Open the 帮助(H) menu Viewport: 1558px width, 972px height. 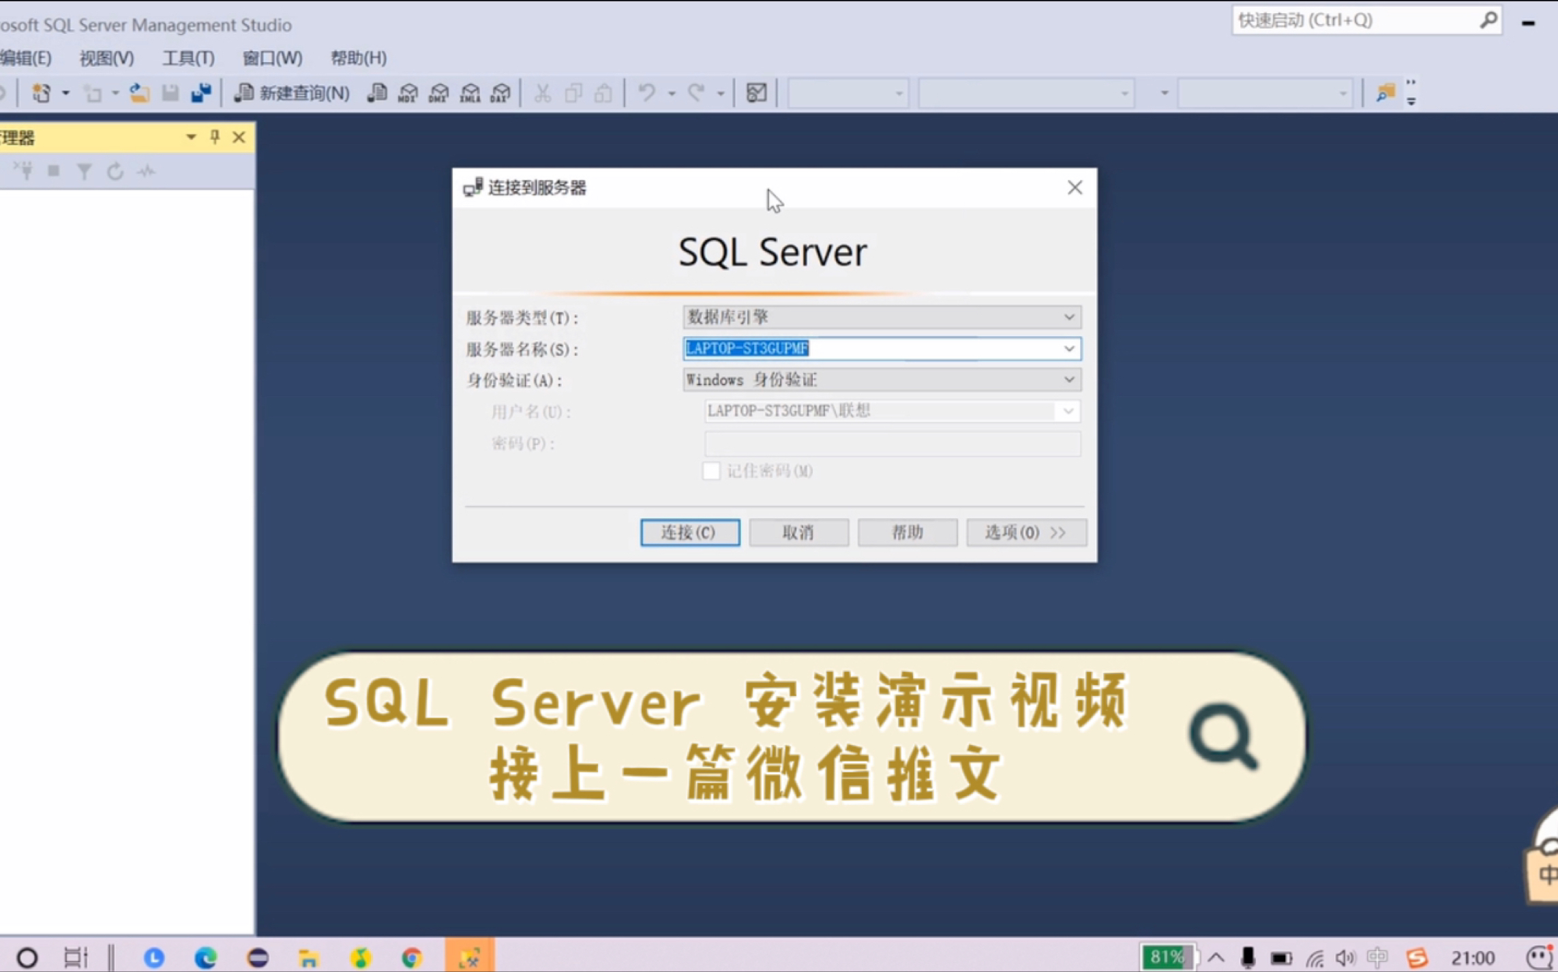pos(359,58)
